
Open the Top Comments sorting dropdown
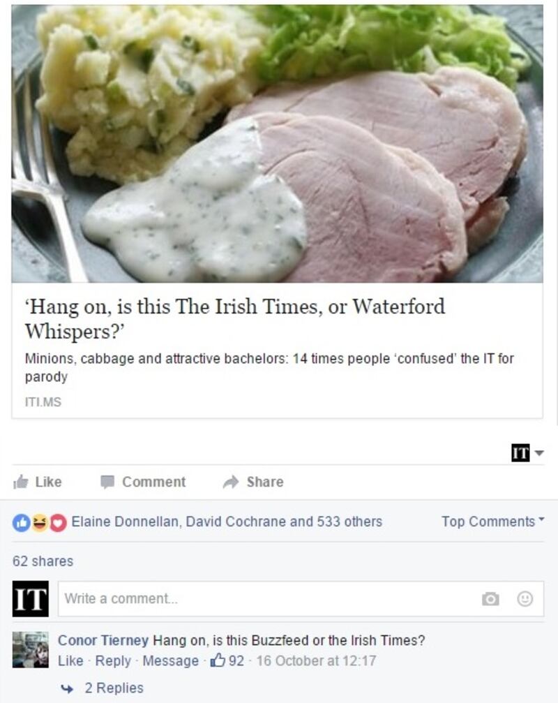492,521
